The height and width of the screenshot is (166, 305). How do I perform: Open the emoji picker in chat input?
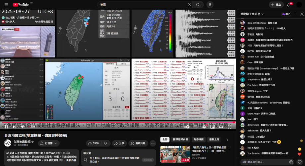click(291, 162)
